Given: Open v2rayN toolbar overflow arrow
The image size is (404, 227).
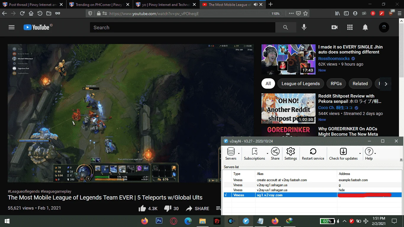Looking at the screenshot, I should 401,160.
